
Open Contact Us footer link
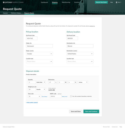coord(115,127)
